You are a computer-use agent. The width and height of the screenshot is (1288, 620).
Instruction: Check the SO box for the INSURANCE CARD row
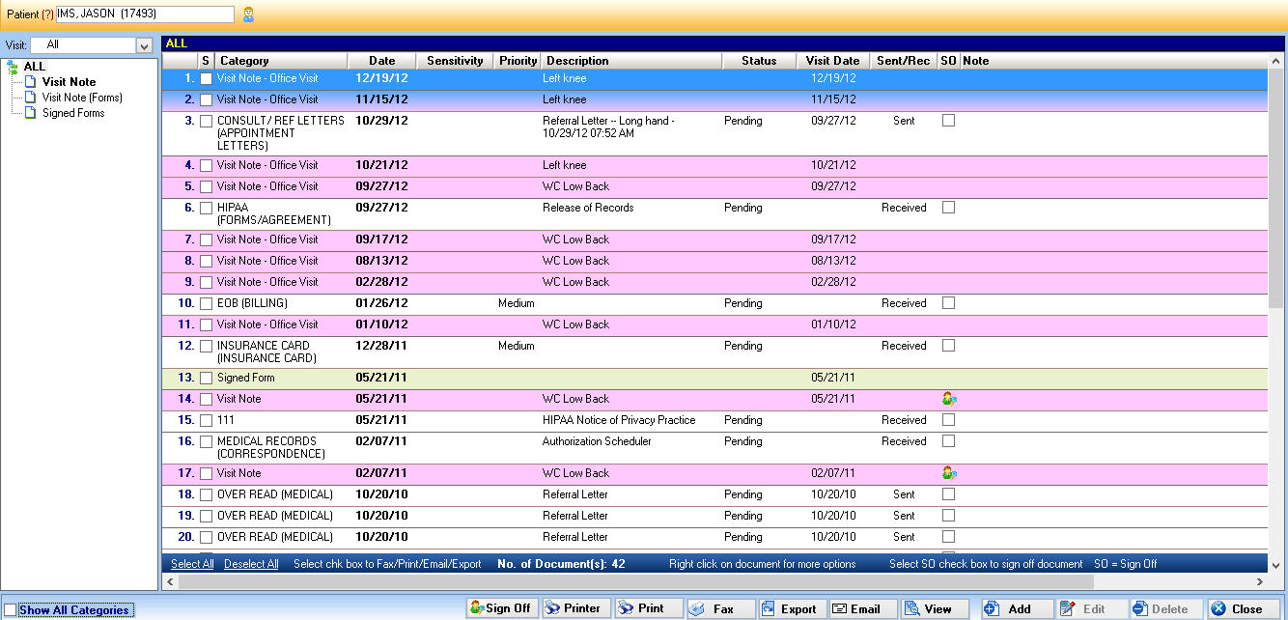(948, 345)
